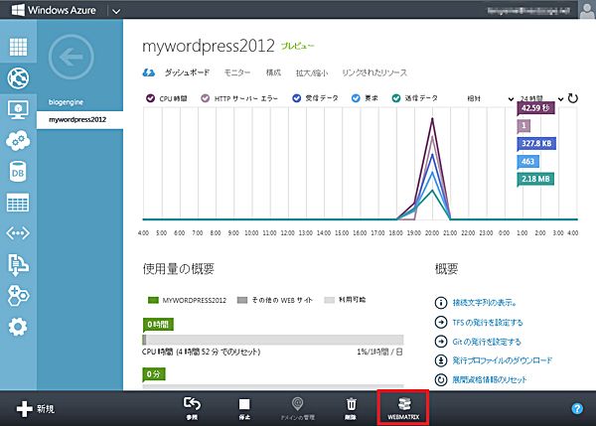The height and width of the screenshot is (426, 596).
Task: Toggle the HTTP サーバー エラー metric checkbox
Action: 206,98
